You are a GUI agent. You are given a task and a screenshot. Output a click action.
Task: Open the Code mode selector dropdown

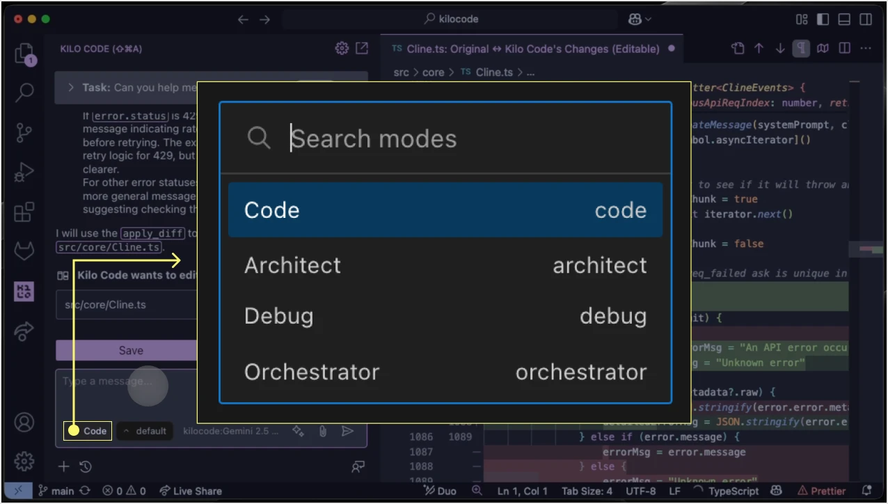pyautogui.click(x=88, y=431)
